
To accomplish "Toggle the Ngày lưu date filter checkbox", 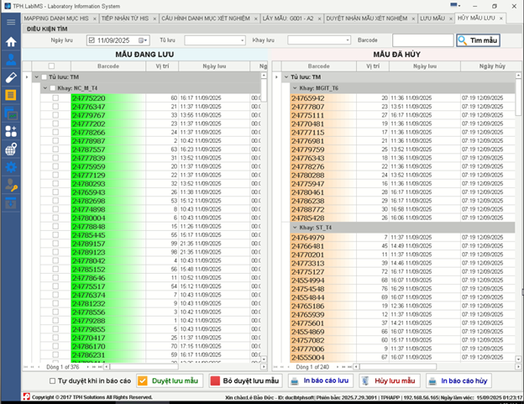I will coord(89,39).
